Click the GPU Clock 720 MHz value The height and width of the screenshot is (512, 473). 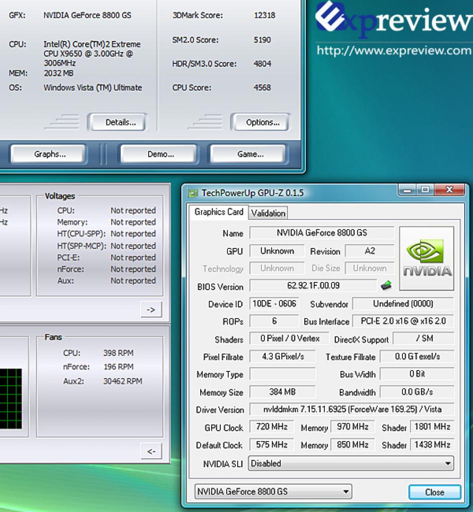click(x=272, y=427)
